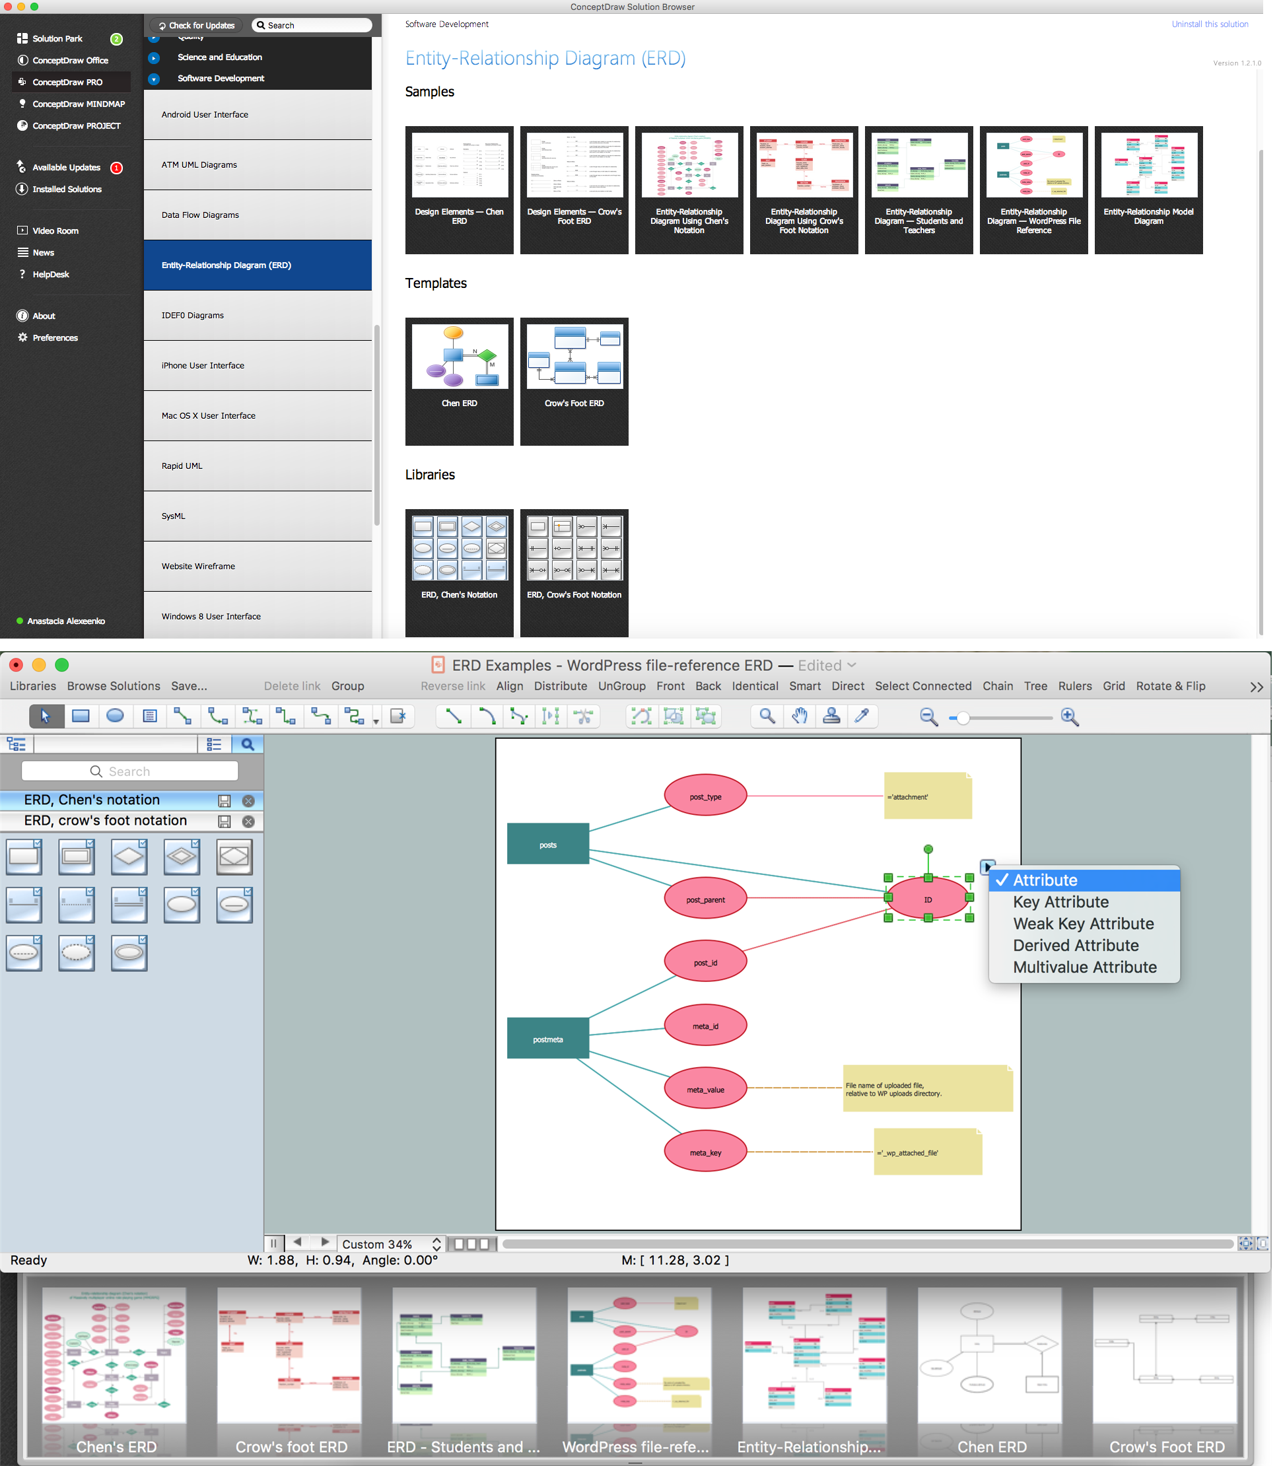This screenshot has width=1281, height=1466.
Task: Select the ellipse drawing tool icon
Action: [115, 718]
